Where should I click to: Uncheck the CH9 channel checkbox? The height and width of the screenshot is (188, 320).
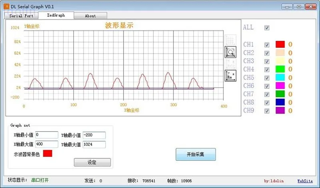pyautogui.click(x=267, y=111)
